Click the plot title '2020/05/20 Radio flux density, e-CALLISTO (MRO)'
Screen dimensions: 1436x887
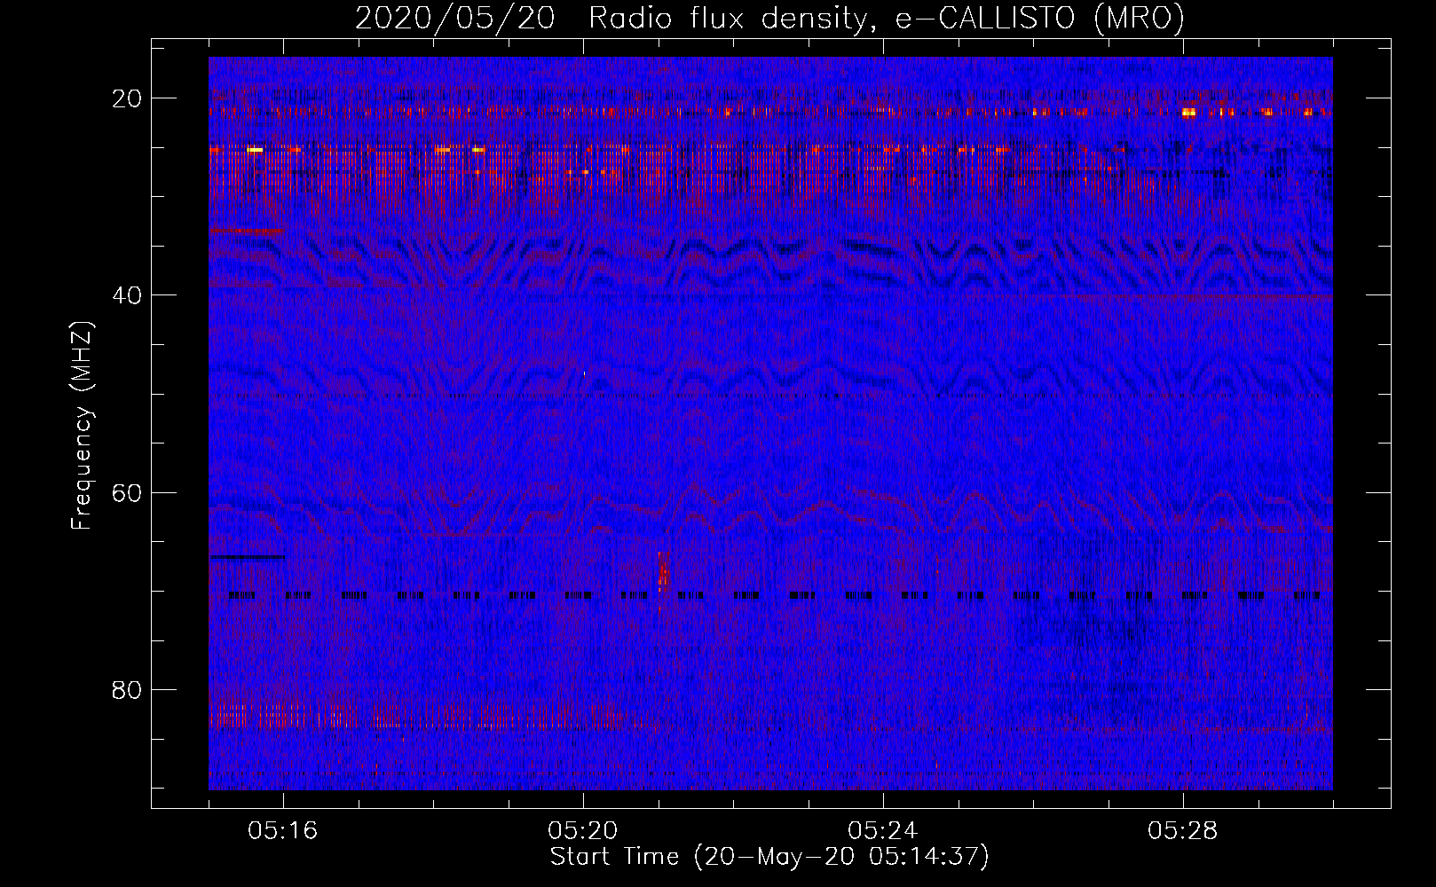coord(769,18)
